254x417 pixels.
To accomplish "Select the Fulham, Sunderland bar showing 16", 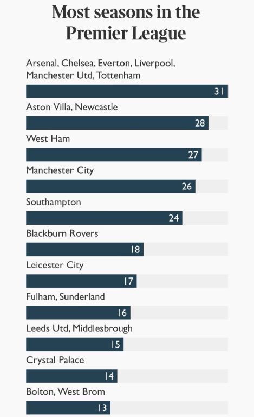I will (x=78, y=313).
